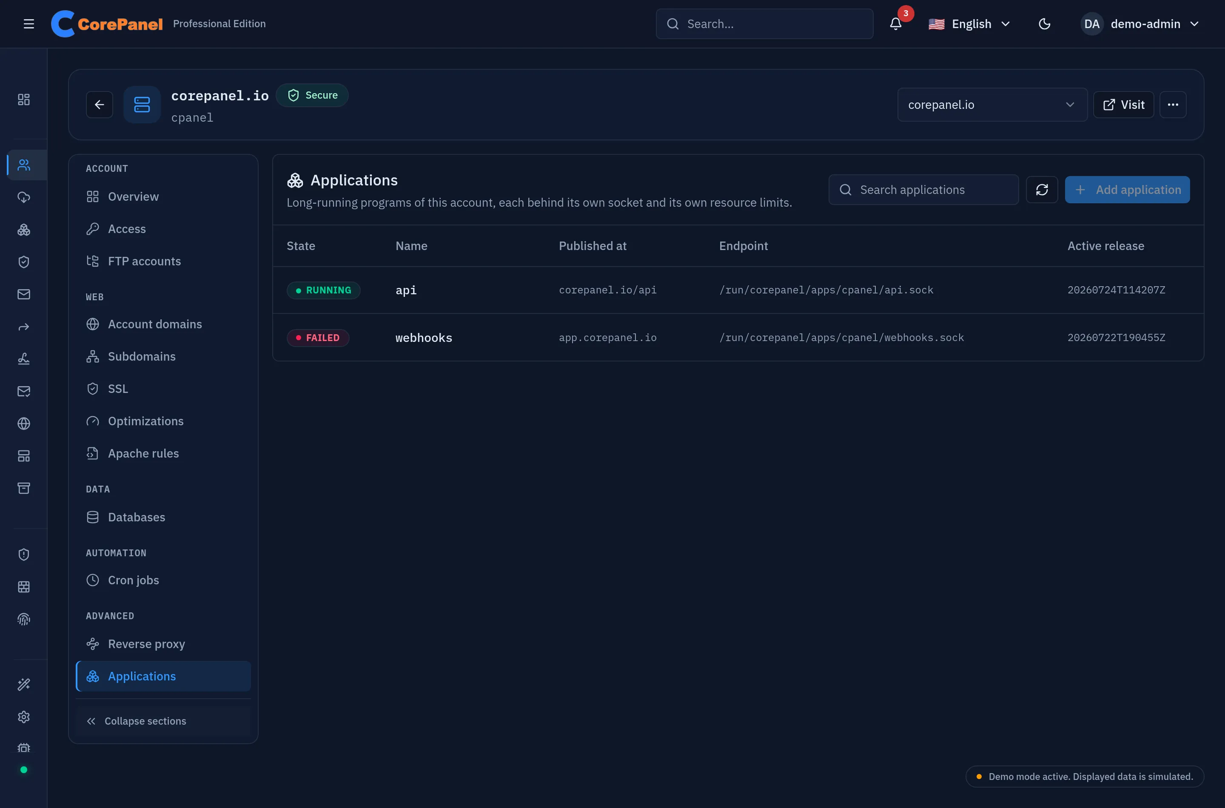Click the signature rail icon

click(x=24, y=358)
